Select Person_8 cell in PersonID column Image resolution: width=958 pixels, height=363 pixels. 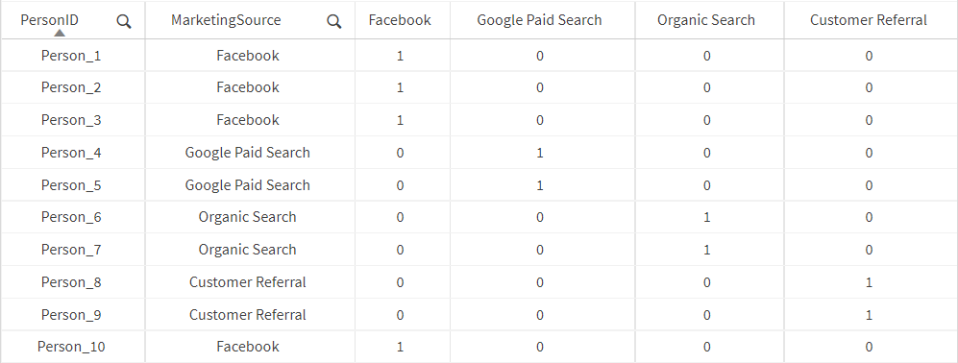tap(71, 282)
